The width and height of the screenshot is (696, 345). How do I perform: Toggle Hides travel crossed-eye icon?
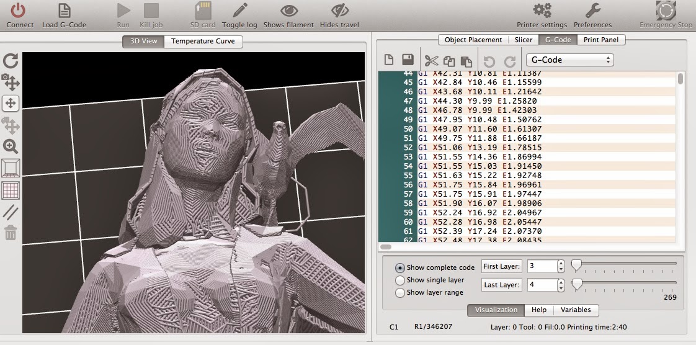(x=340, y=10)
